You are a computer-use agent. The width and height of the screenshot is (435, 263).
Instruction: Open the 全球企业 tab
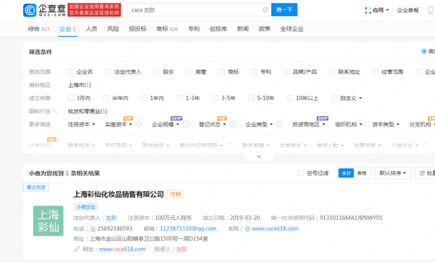point(292,29)
